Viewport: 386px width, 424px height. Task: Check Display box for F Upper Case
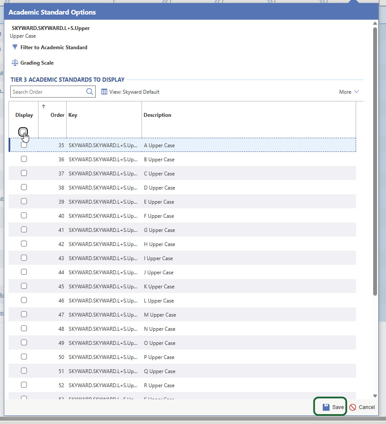pyautogui.click(x=24, y=216)
